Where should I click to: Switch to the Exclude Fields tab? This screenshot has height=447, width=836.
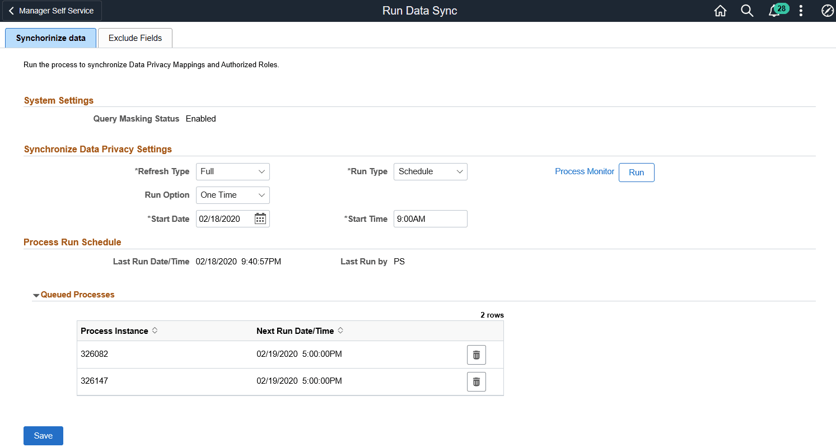point(135,38)
